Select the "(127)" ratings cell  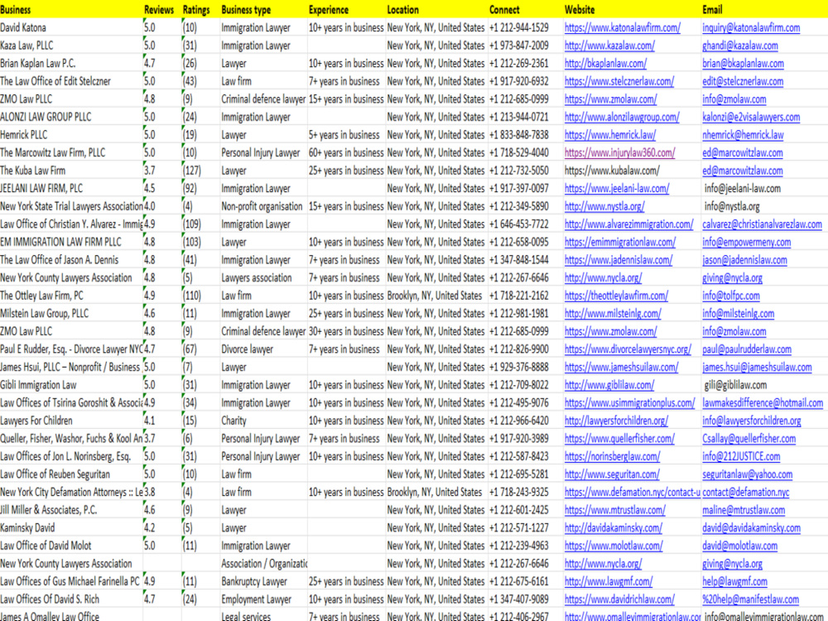click(200, 171)
